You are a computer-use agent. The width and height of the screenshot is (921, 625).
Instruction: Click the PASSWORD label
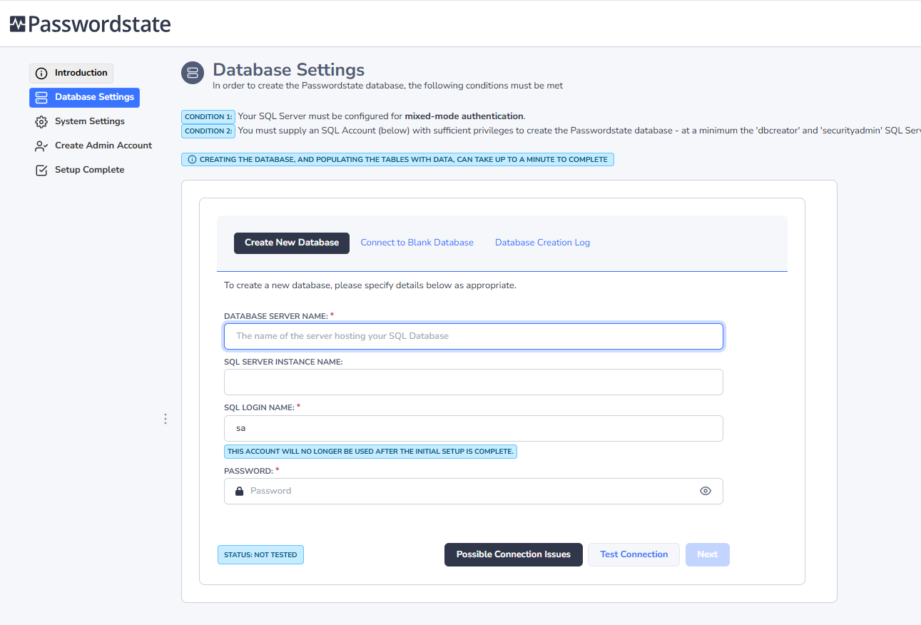pos(249,471)
